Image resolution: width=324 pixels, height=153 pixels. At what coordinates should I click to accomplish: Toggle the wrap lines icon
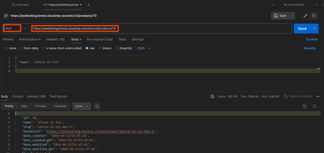click(97, 106)
